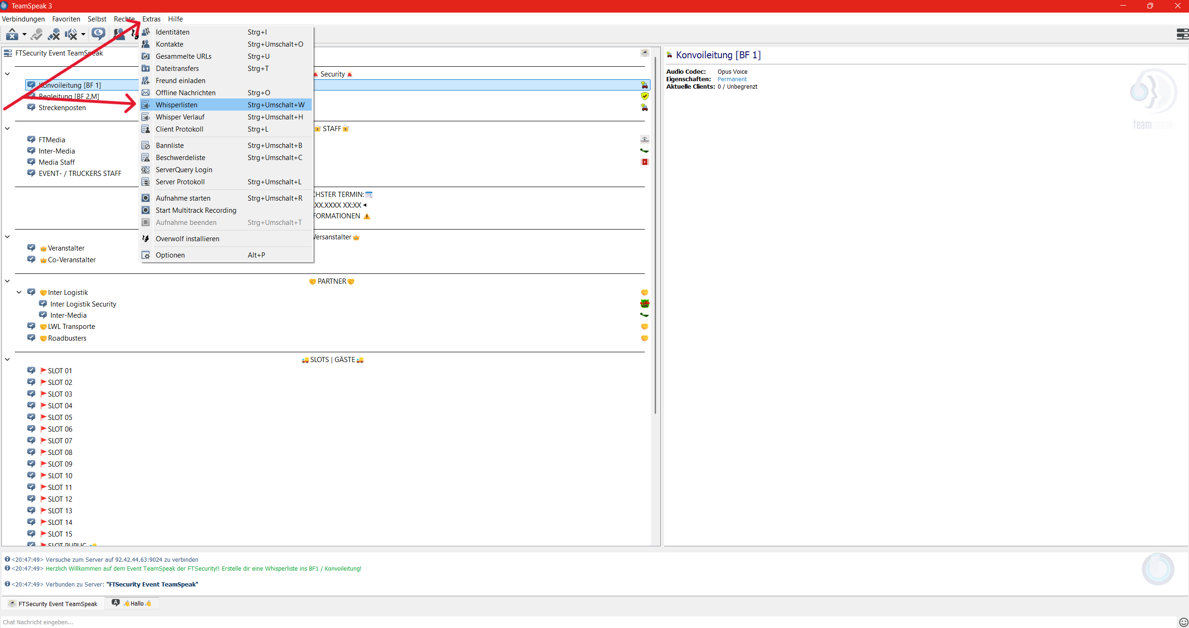Toggle mute speakers toolbar button
This screenshot has width=1189, height=628.
(71, 34)
